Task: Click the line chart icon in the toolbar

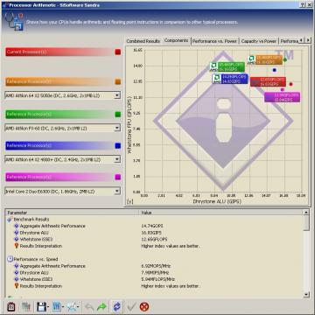Action: click(72, 306)
